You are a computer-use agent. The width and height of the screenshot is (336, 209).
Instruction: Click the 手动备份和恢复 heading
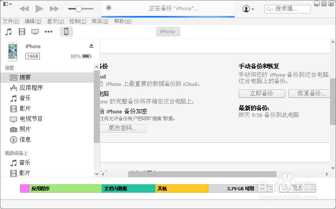pos(259,66)
